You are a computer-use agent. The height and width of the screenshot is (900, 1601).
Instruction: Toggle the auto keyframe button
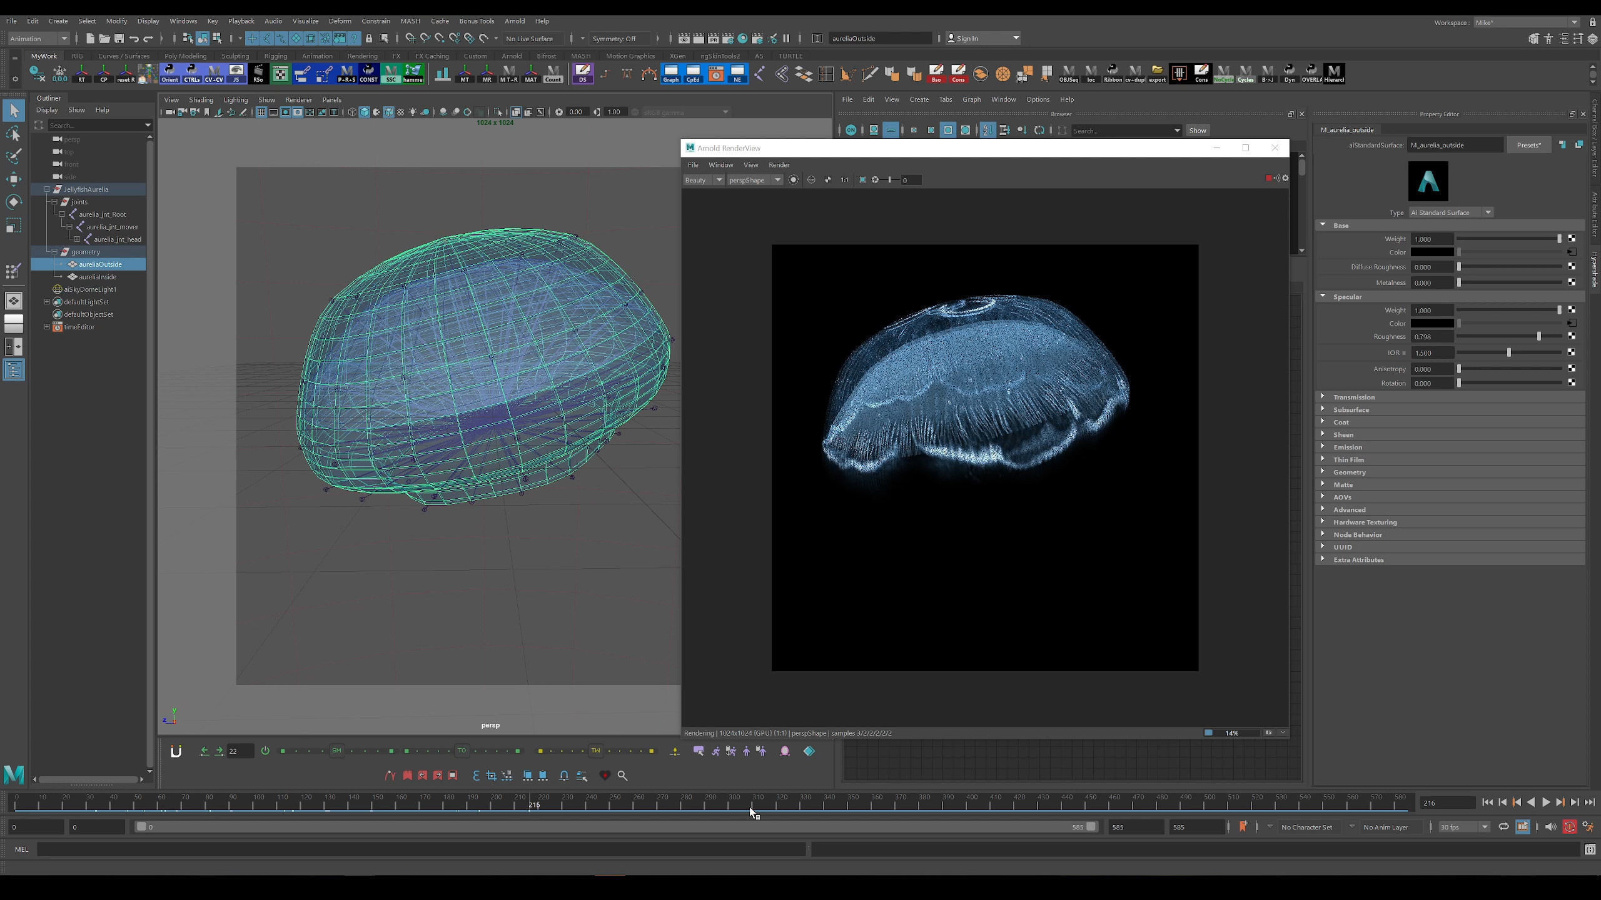1570,827
